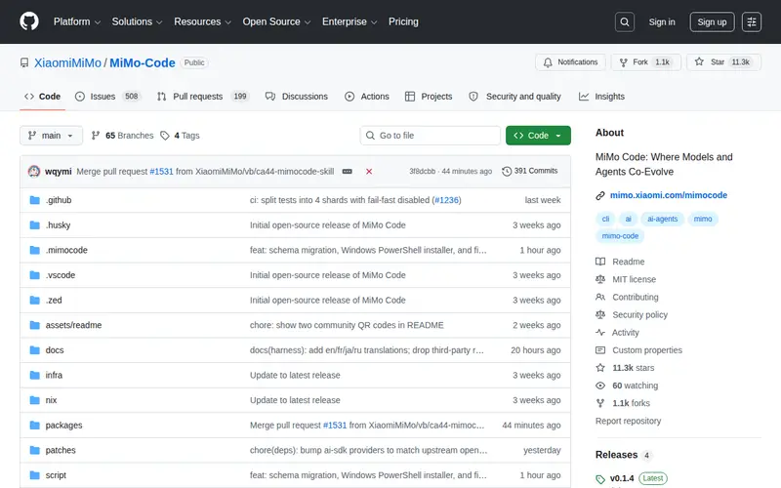Click the search magnifier icon in header

(624, 21)
